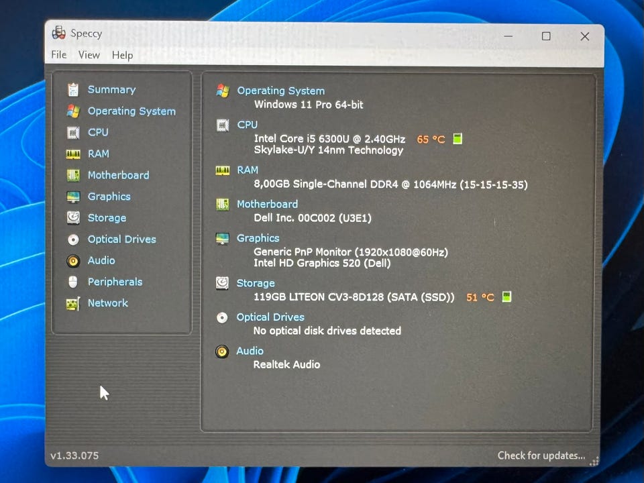Click the Motherboard heading link in summary
This screenshot has height=483, width=644.
pos(268,204)
